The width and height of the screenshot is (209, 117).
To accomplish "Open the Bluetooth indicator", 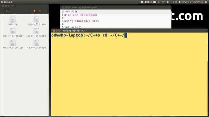I will point(159,2).
